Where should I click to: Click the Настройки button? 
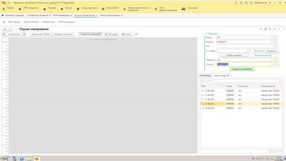112,34
